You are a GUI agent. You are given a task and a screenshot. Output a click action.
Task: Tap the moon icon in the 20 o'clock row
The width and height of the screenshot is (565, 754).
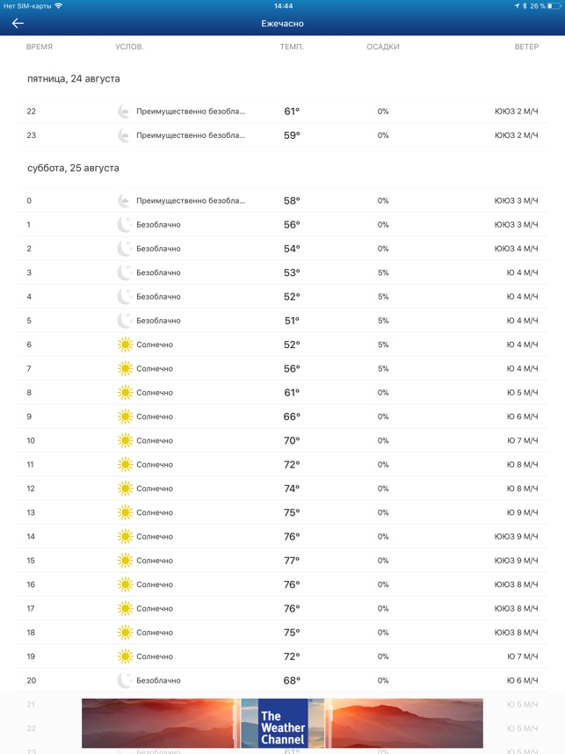[x=125, y=680]
